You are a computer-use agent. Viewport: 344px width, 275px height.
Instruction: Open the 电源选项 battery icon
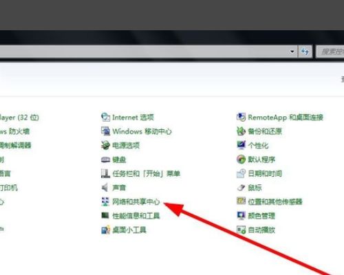coord(105,145)
